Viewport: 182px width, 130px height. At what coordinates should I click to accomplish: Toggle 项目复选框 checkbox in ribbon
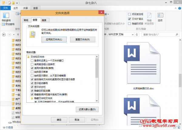[x=129, y=14]
